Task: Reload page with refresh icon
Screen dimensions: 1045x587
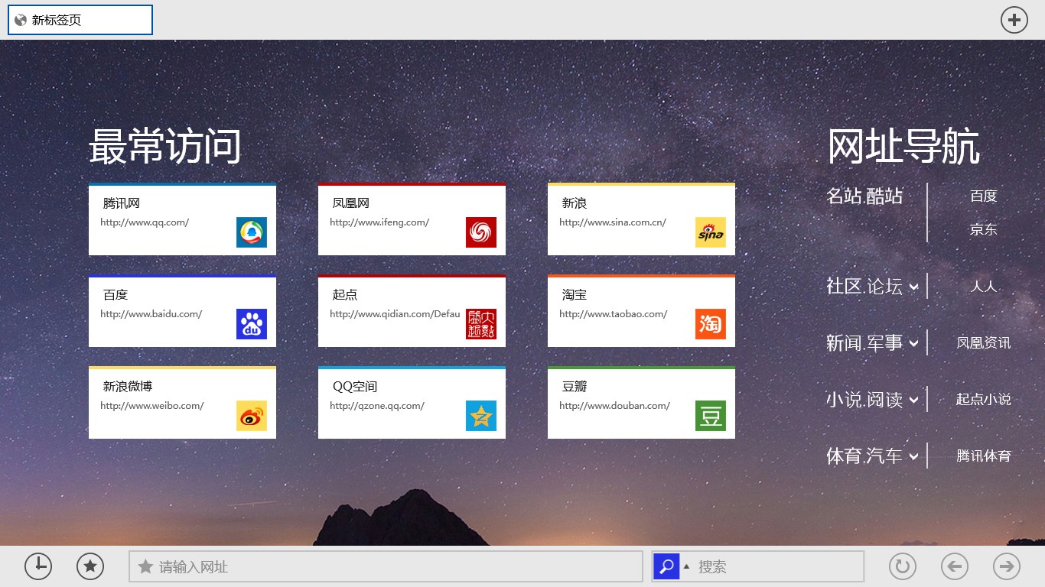Action: tap(903, 566)
